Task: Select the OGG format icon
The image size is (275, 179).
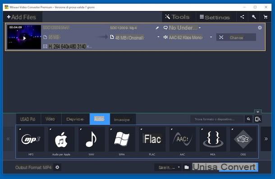Action: click(243, 139)
